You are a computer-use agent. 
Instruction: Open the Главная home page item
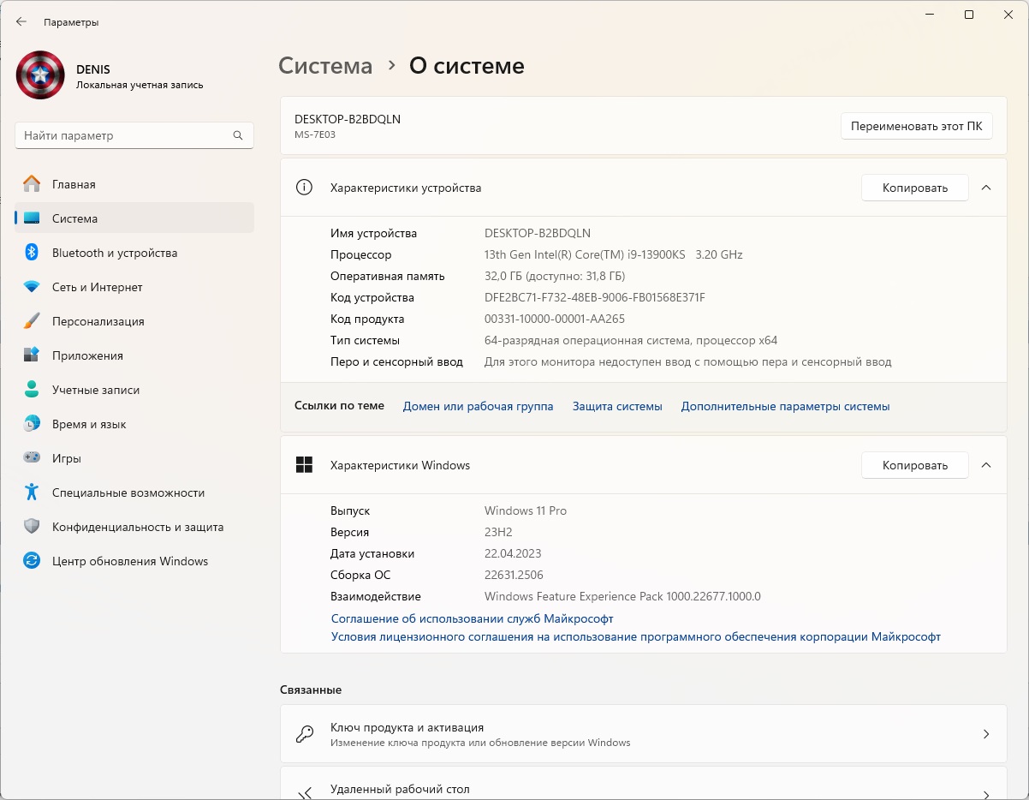click(74, 184)
